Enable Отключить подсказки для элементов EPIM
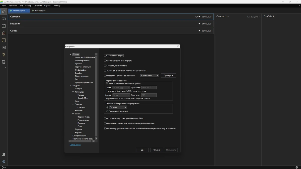The width and height of the screenshot is (301, 169). coord(105,118)
